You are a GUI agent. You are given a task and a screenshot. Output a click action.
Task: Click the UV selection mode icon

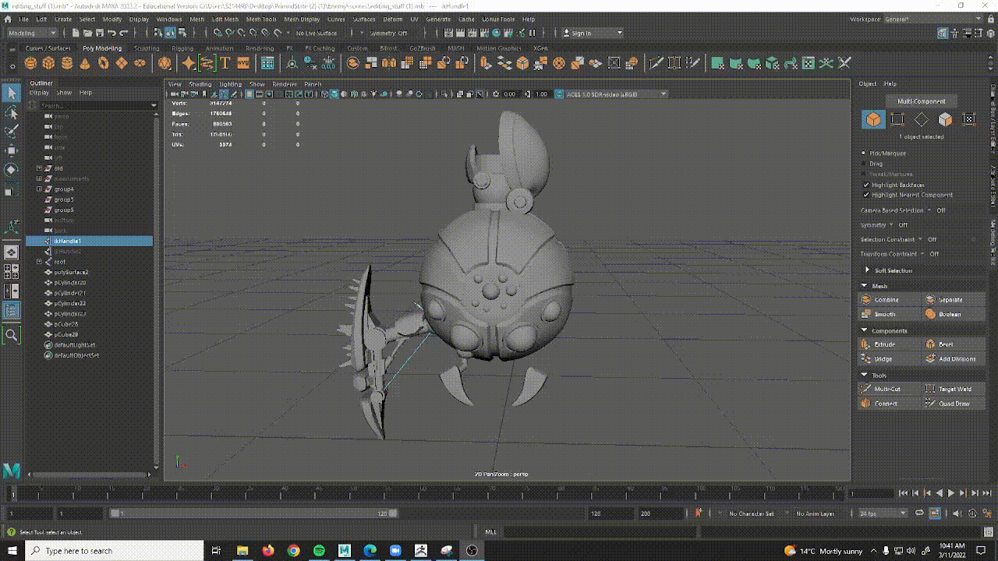[969, 119]
